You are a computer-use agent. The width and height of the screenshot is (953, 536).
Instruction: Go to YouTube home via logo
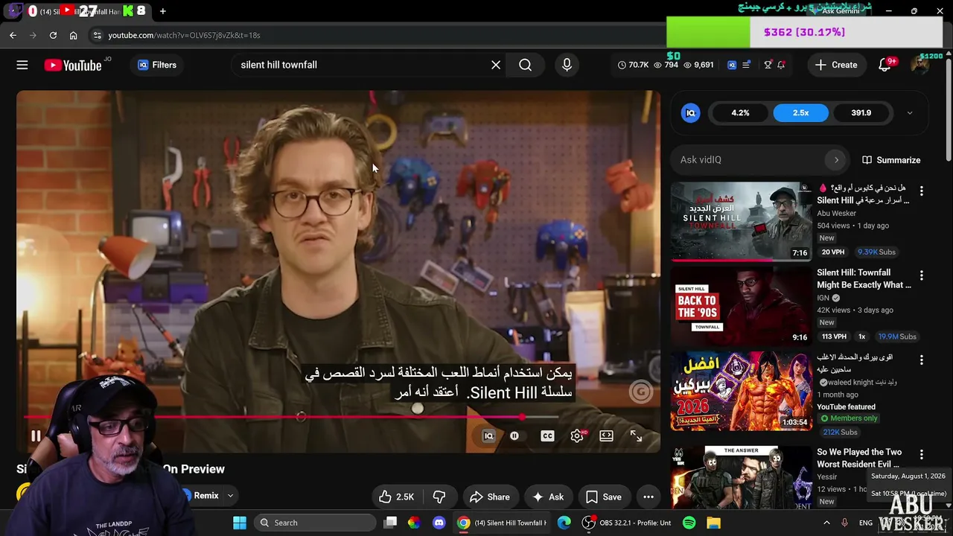tap(73, 66)
